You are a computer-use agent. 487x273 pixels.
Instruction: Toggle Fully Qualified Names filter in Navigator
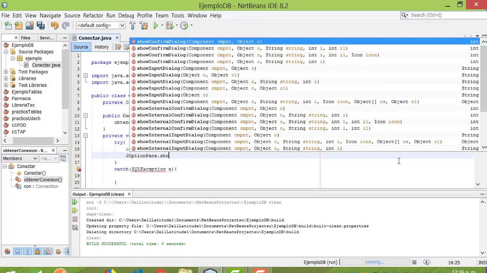[58, 251]
